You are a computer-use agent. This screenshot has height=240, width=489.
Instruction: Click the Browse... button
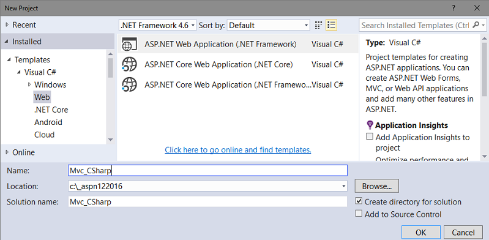(x=377, y=186)
